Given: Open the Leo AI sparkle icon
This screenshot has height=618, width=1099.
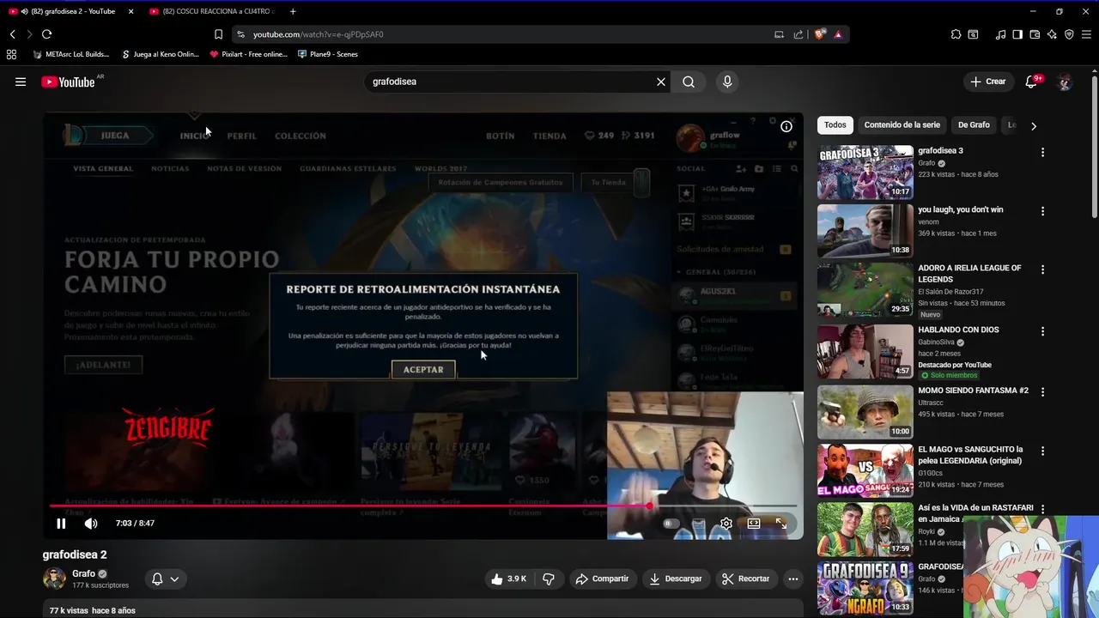Looking at the screenshot, I should tap(1052, 34).
